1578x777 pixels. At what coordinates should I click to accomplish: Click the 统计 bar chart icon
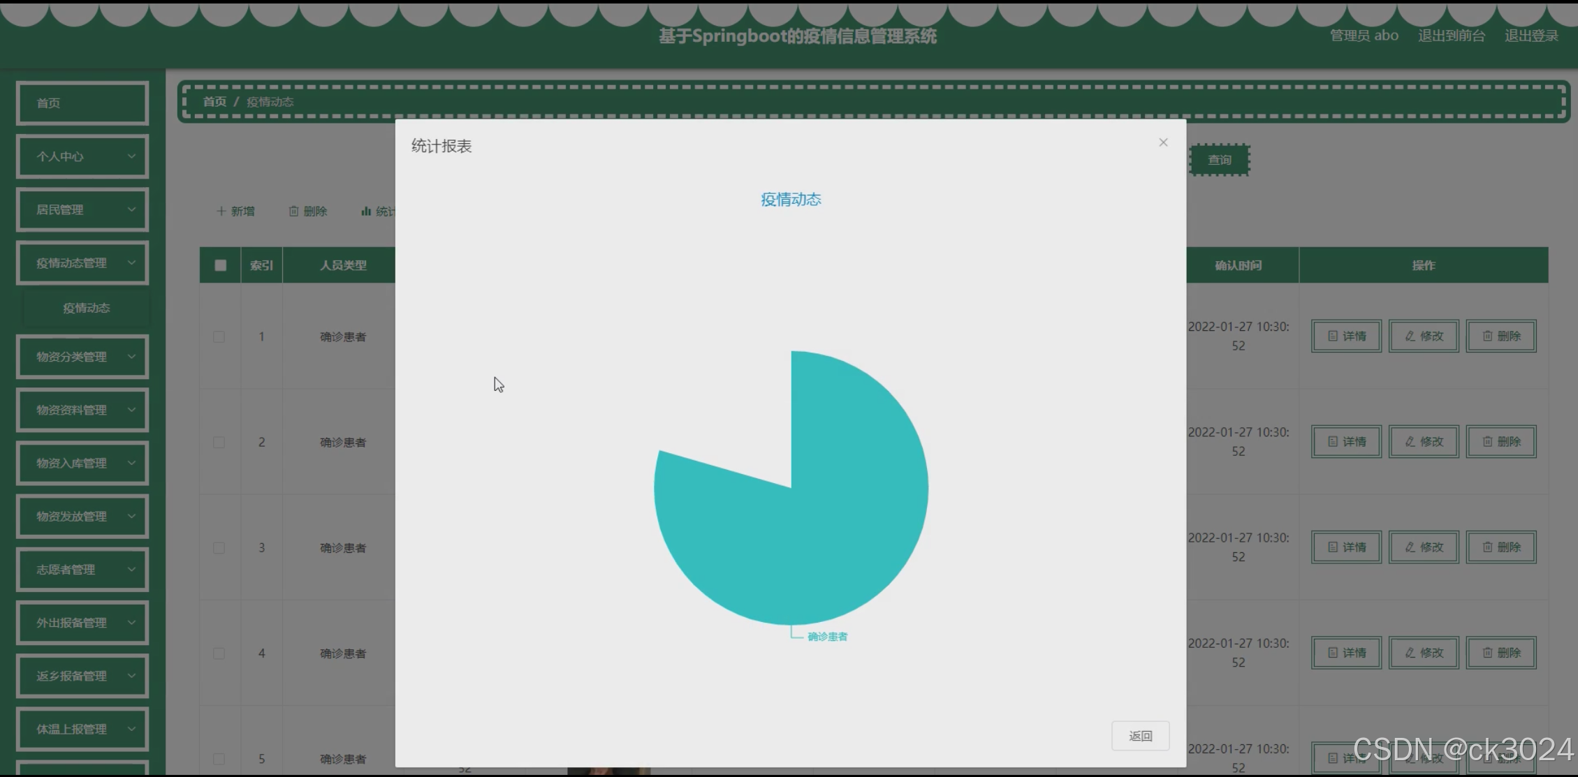point(366,211)
